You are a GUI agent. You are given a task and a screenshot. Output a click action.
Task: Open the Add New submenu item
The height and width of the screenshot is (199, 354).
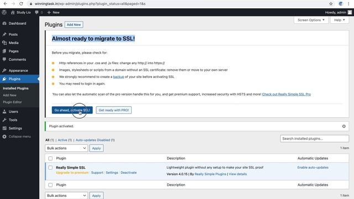click(9, 95)
